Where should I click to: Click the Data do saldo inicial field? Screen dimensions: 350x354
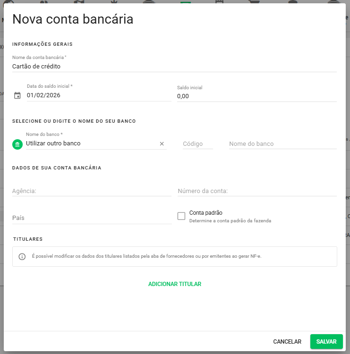coord(98,95)
